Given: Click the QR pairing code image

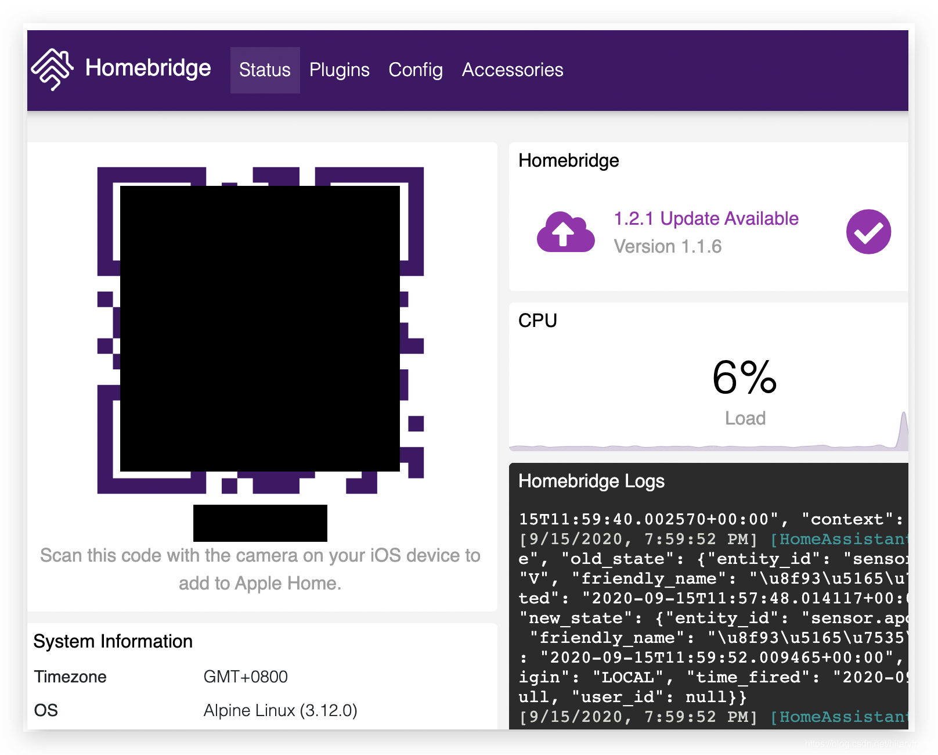Looking at the screenshot, I should (261, 330).
